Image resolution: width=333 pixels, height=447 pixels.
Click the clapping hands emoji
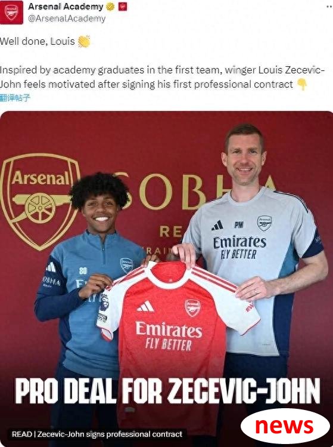pos(84,42)
